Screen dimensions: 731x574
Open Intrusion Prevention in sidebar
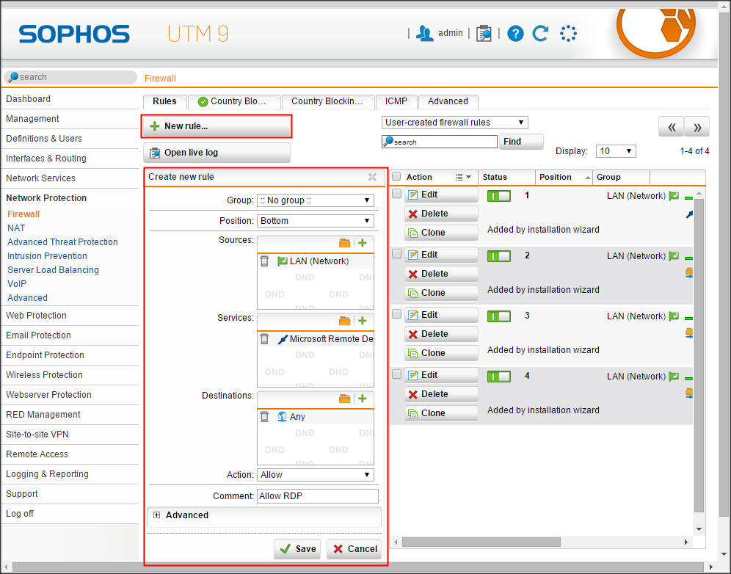pos(47,256)
